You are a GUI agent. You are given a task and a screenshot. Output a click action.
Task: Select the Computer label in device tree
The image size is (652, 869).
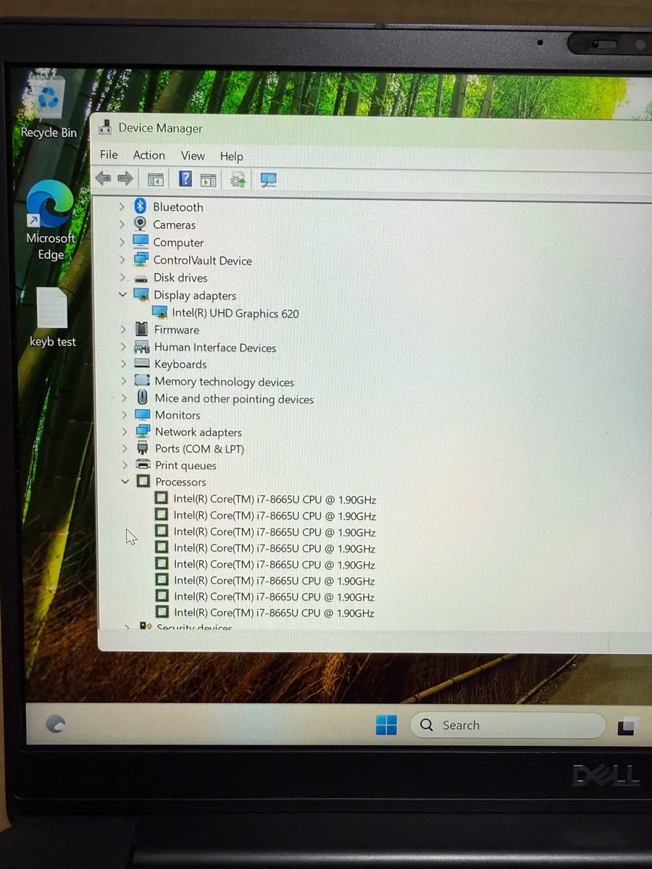click(178, 243)
